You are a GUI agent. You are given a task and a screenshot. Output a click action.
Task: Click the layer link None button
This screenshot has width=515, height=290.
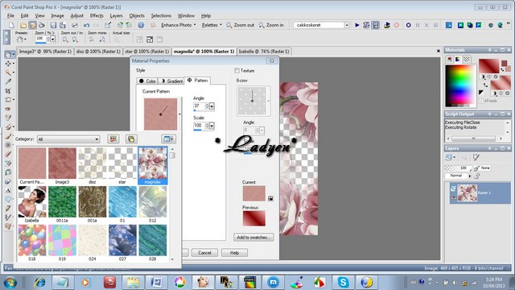coord(482,168)
